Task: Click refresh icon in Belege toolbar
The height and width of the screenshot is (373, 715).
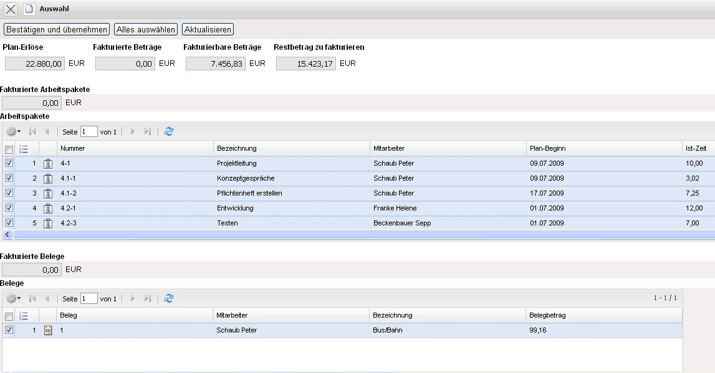Action: (168, 298)
